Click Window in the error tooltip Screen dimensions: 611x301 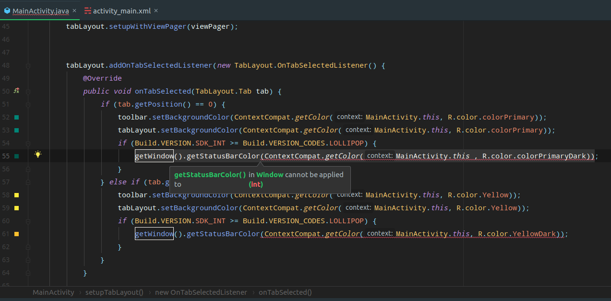pos(270,175)
